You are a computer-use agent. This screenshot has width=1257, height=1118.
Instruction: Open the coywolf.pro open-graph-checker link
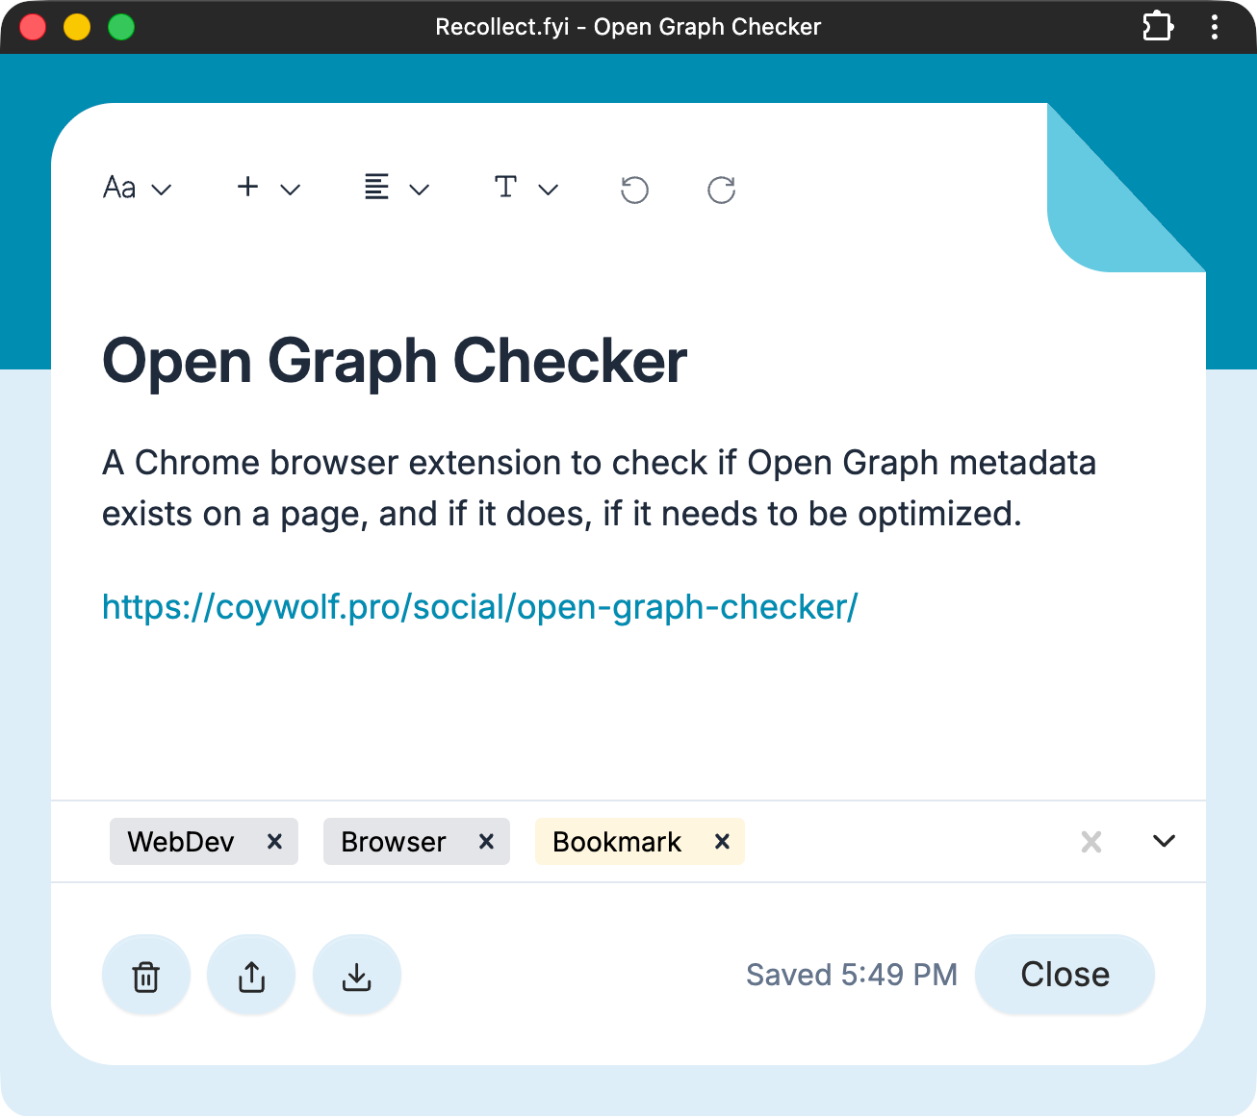click(x=479, y=607)
